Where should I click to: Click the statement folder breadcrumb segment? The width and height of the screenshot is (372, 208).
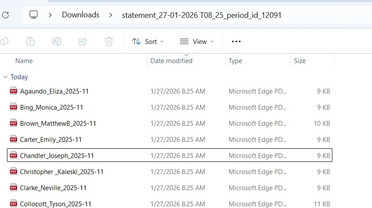tap(202, 15)
